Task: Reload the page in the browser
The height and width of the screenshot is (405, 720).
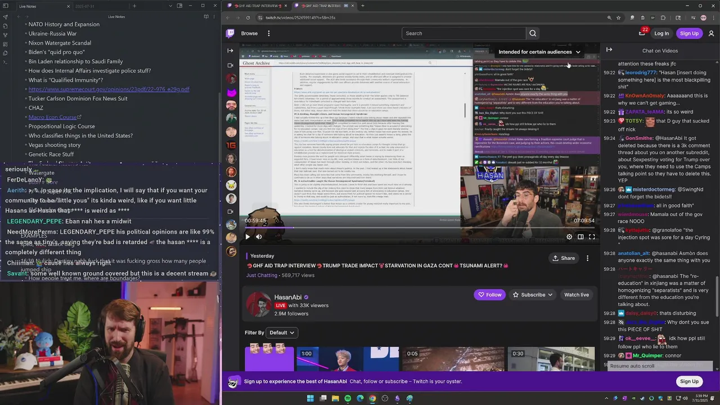Action: click(248, 17)
